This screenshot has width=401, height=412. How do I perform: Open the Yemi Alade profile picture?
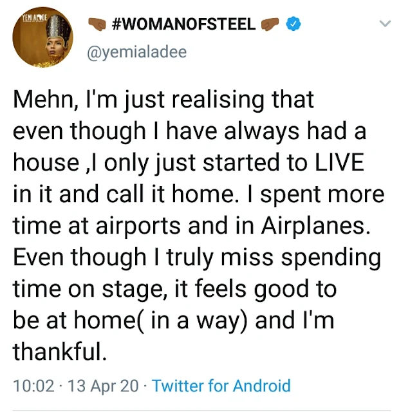pos(43,37)
